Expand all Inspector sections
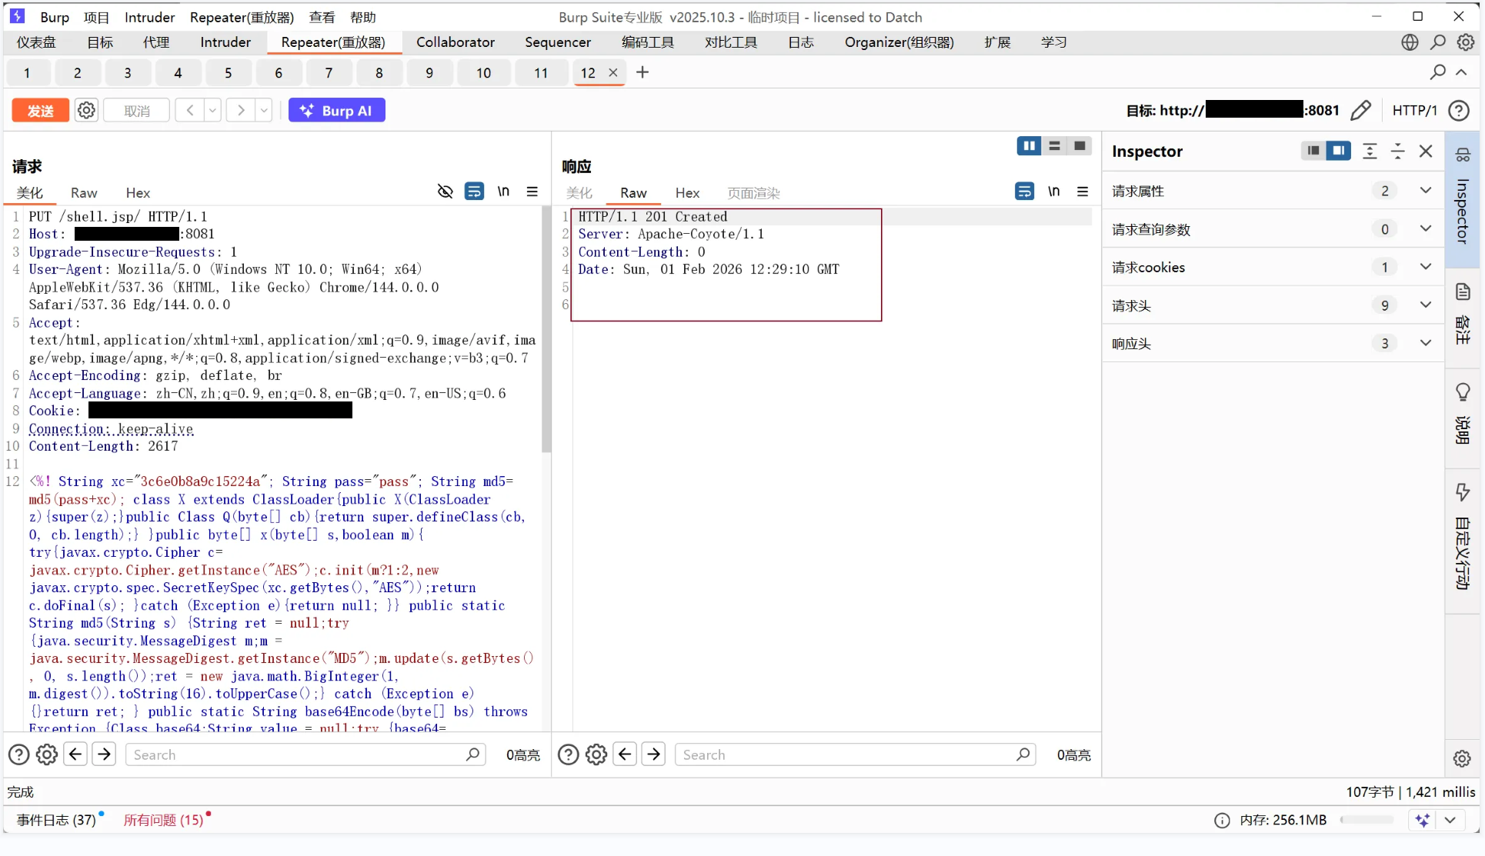Image resolution: width=1485 pixels, height=856 pixels. (1370, 151)
